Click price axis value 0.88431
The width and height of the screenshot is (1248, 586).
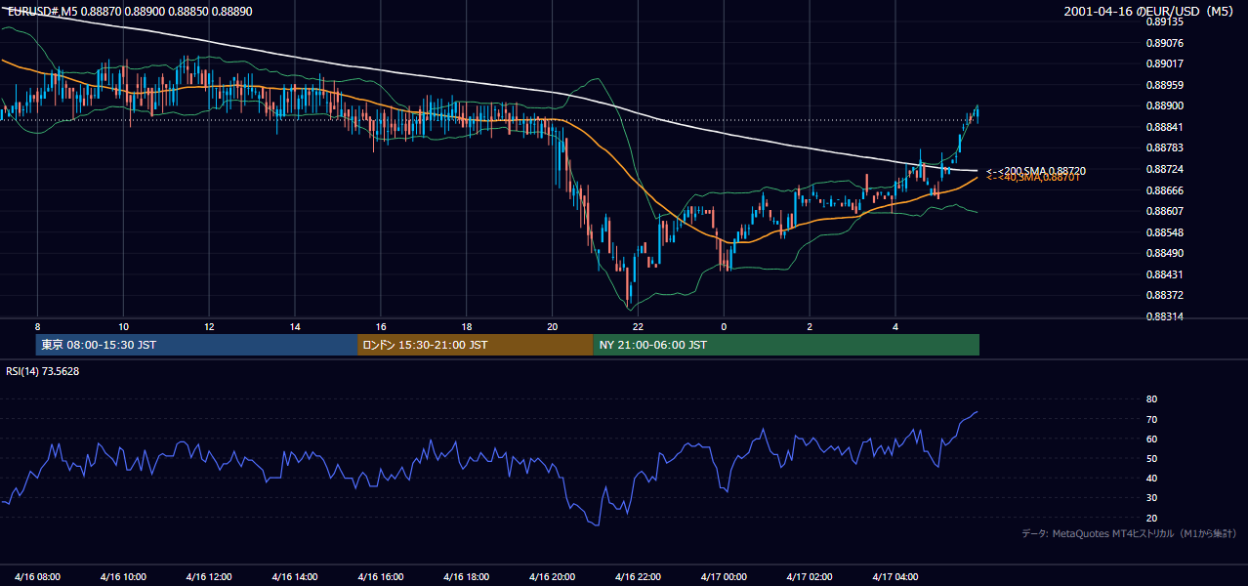pyautogui.click(x=1165, y=274)
